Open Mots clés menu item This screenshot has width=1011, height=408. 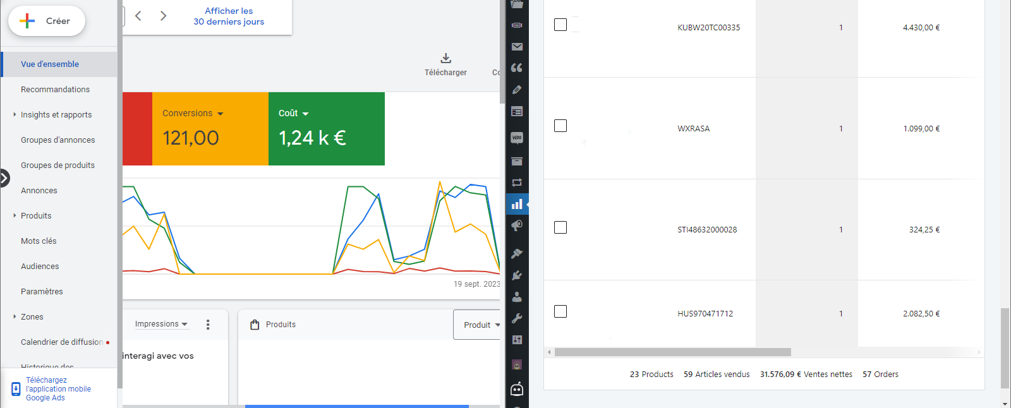coord(39,241)
